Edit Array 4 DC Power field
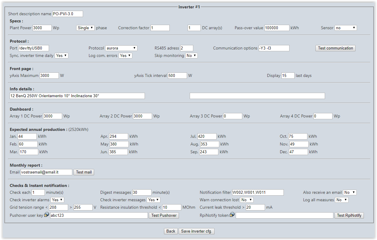The height and width of the screenshot is (240, 377). click(x=323, y=116)
